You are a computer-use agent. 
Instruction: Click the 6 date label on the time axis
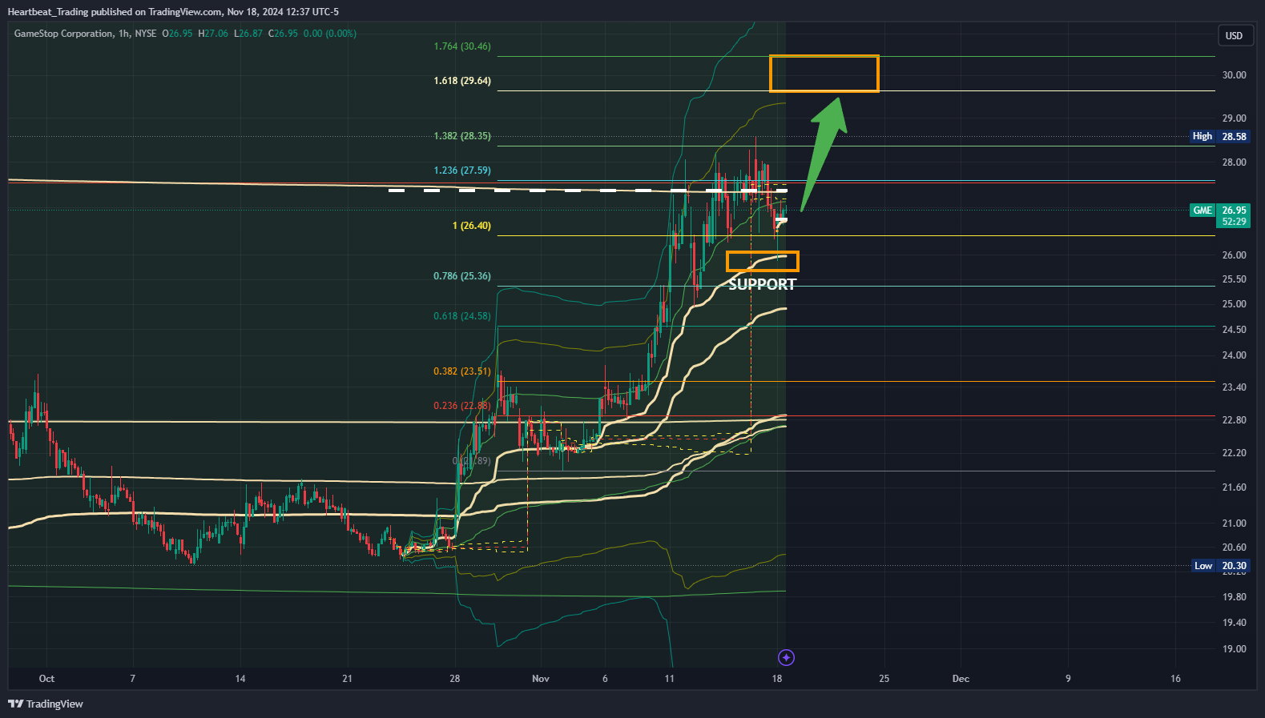coord(605,679)
